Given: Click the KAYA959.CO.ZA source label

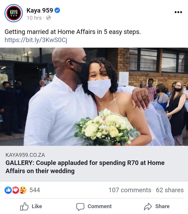Looking at the screenshot, I should coord(25,155).
